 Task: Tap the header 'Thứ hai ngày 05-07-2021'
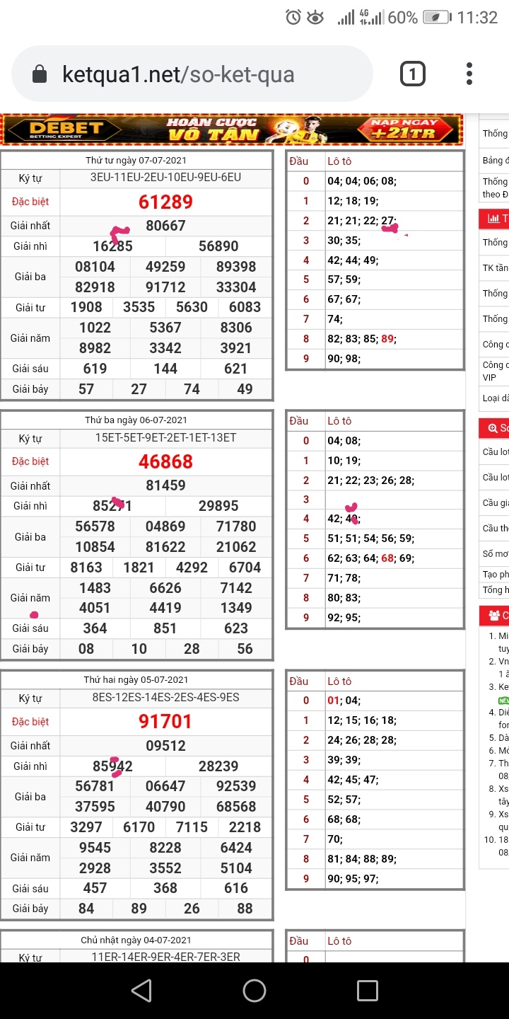pos(136,680)
